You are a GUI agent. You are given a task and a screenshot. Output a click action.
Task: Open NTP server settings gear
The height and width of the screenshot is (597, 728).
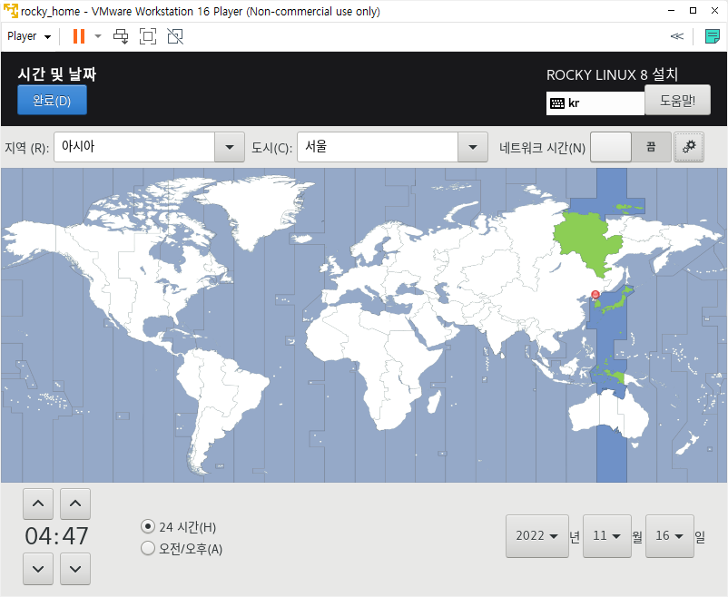click(x=689, y=147)
